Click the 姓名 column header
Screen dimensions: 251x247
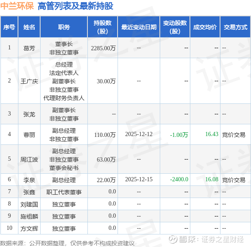coord(29,27)
